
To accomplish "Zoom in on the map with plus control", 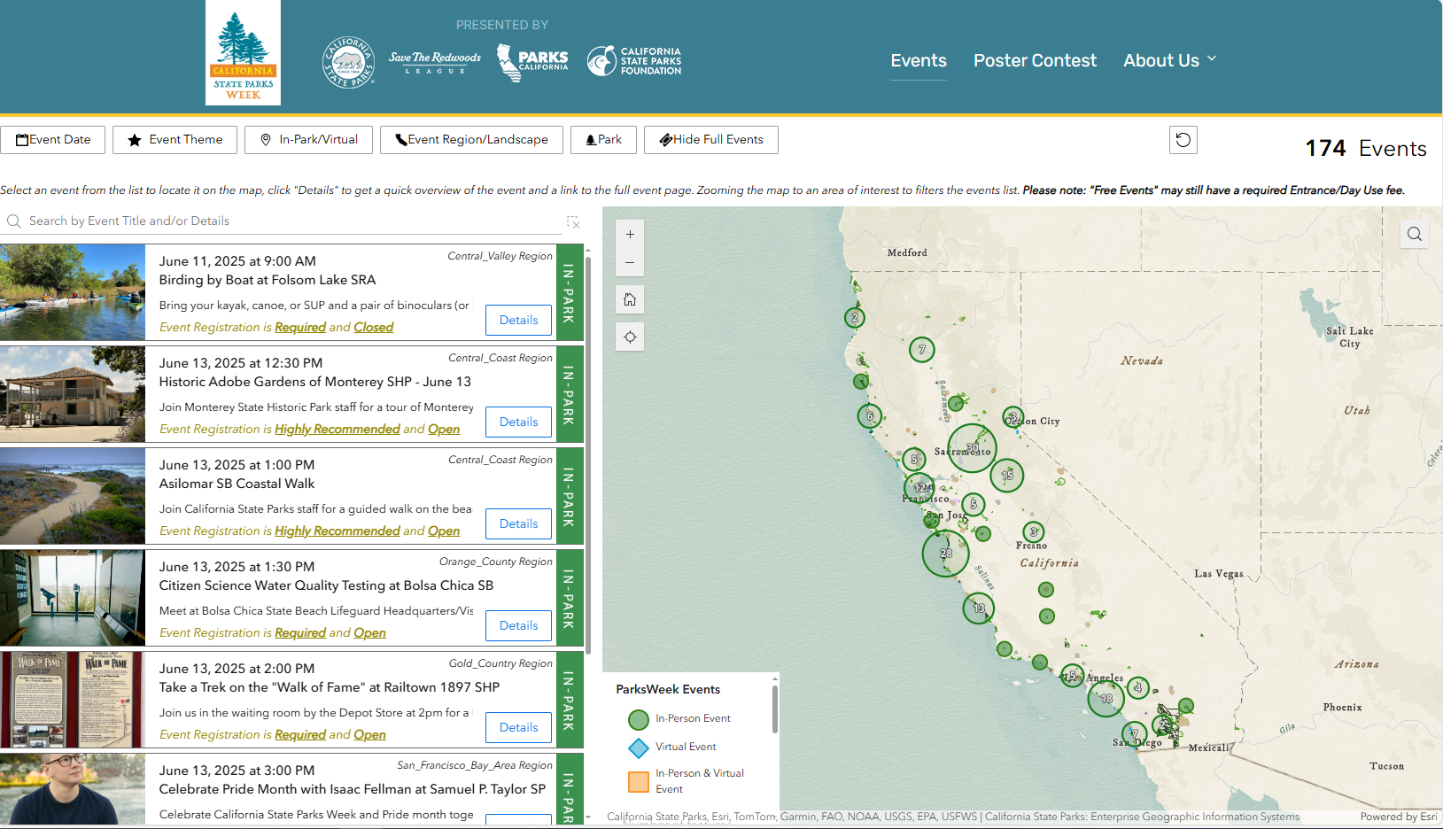I will [630, 234].
